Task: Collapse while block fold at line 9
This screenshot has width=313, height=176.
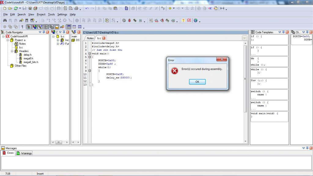Action: (90, 71)
